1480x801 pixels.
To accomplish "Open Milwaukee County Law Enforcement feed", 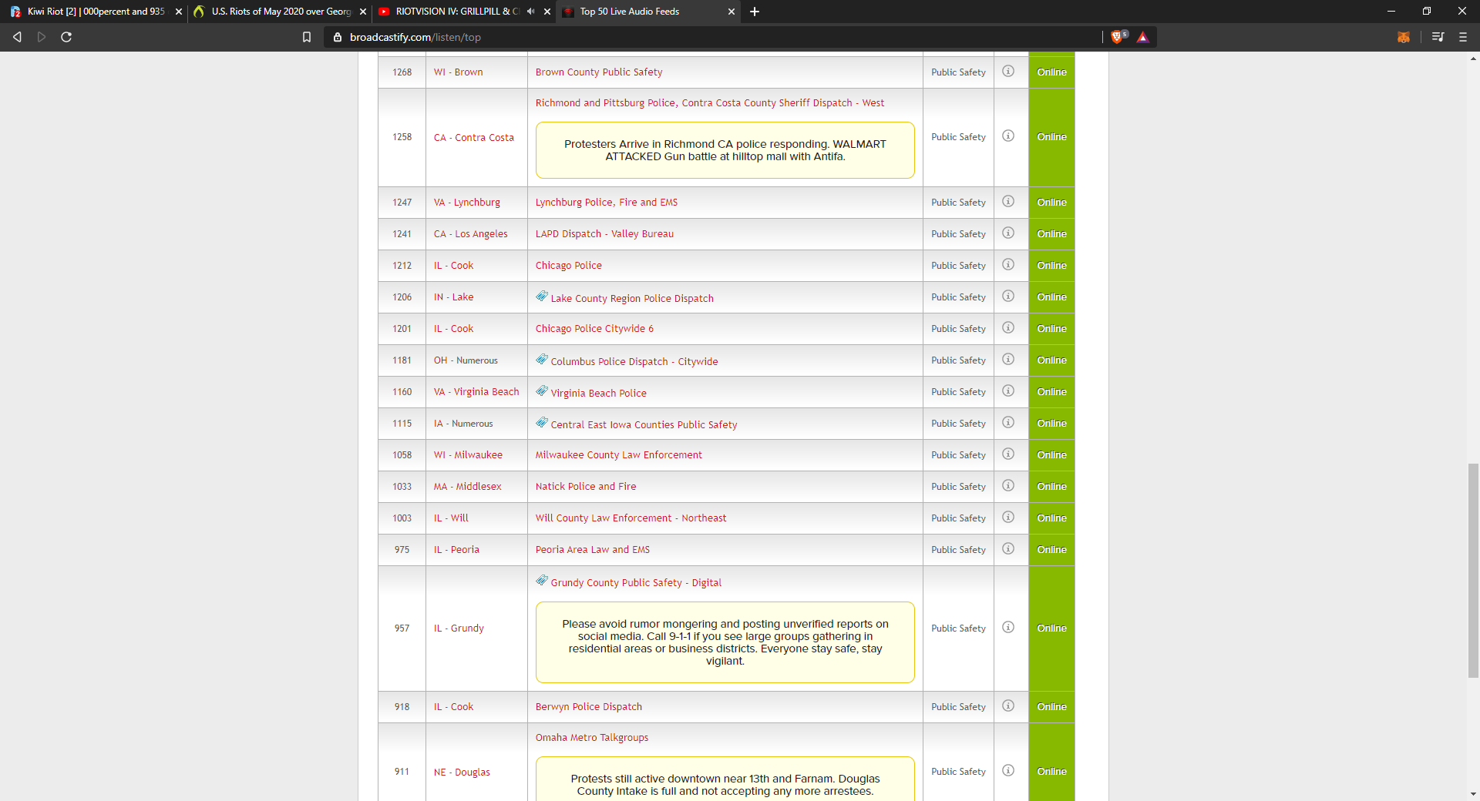I will coord(619,455).
